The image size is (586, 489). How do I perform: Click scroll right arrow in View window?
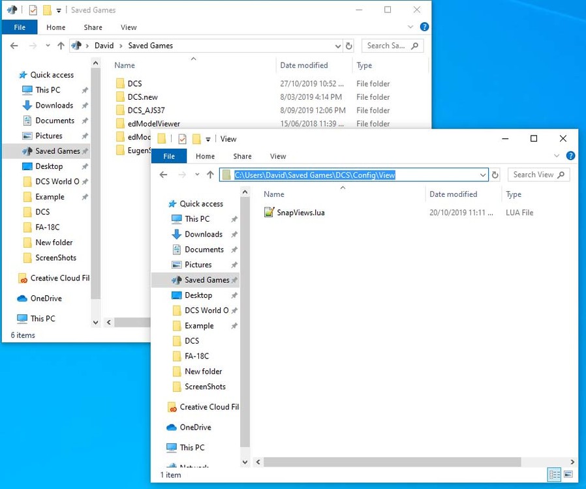click(x=572, y=462)
